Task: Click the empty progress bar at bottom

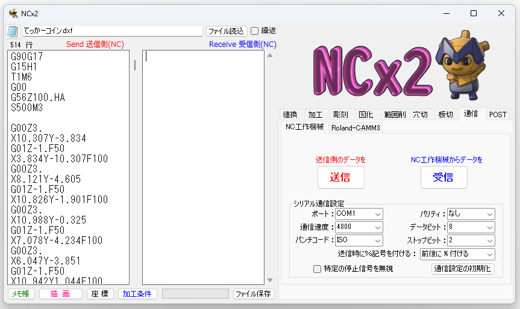Action: [195, 294]
